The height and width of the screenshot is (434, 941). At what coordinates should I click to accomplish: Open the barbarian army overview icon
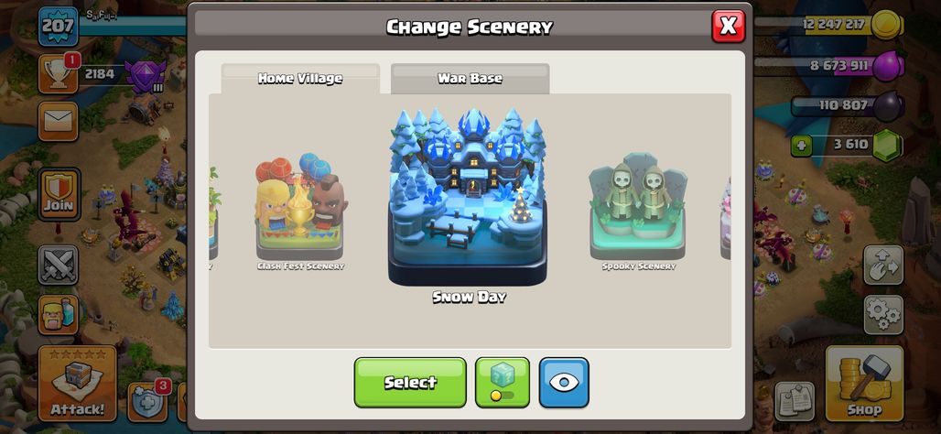click(59, 315)
